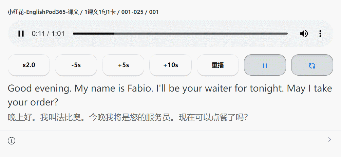
Task: Select the 1课文1句1卡 breadcrumb segment
Action: click(98, 12)
